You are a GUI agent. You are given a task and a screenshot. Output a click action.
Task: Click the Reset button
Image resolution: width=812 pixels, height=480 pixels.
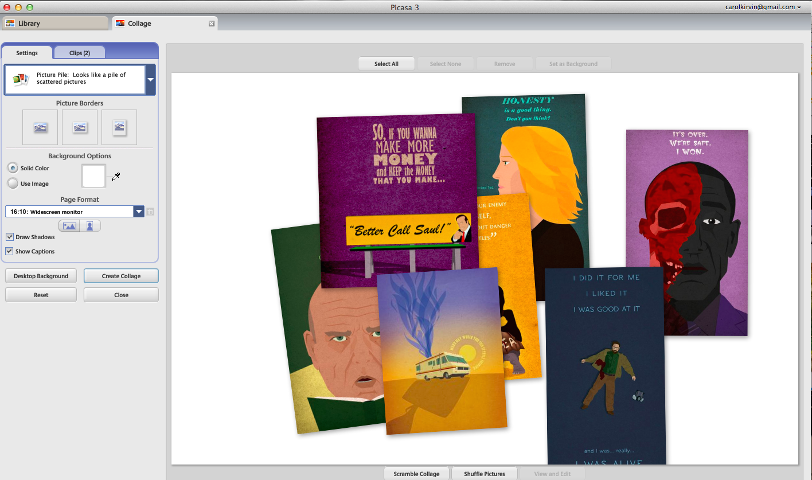(x=41, y=295)
